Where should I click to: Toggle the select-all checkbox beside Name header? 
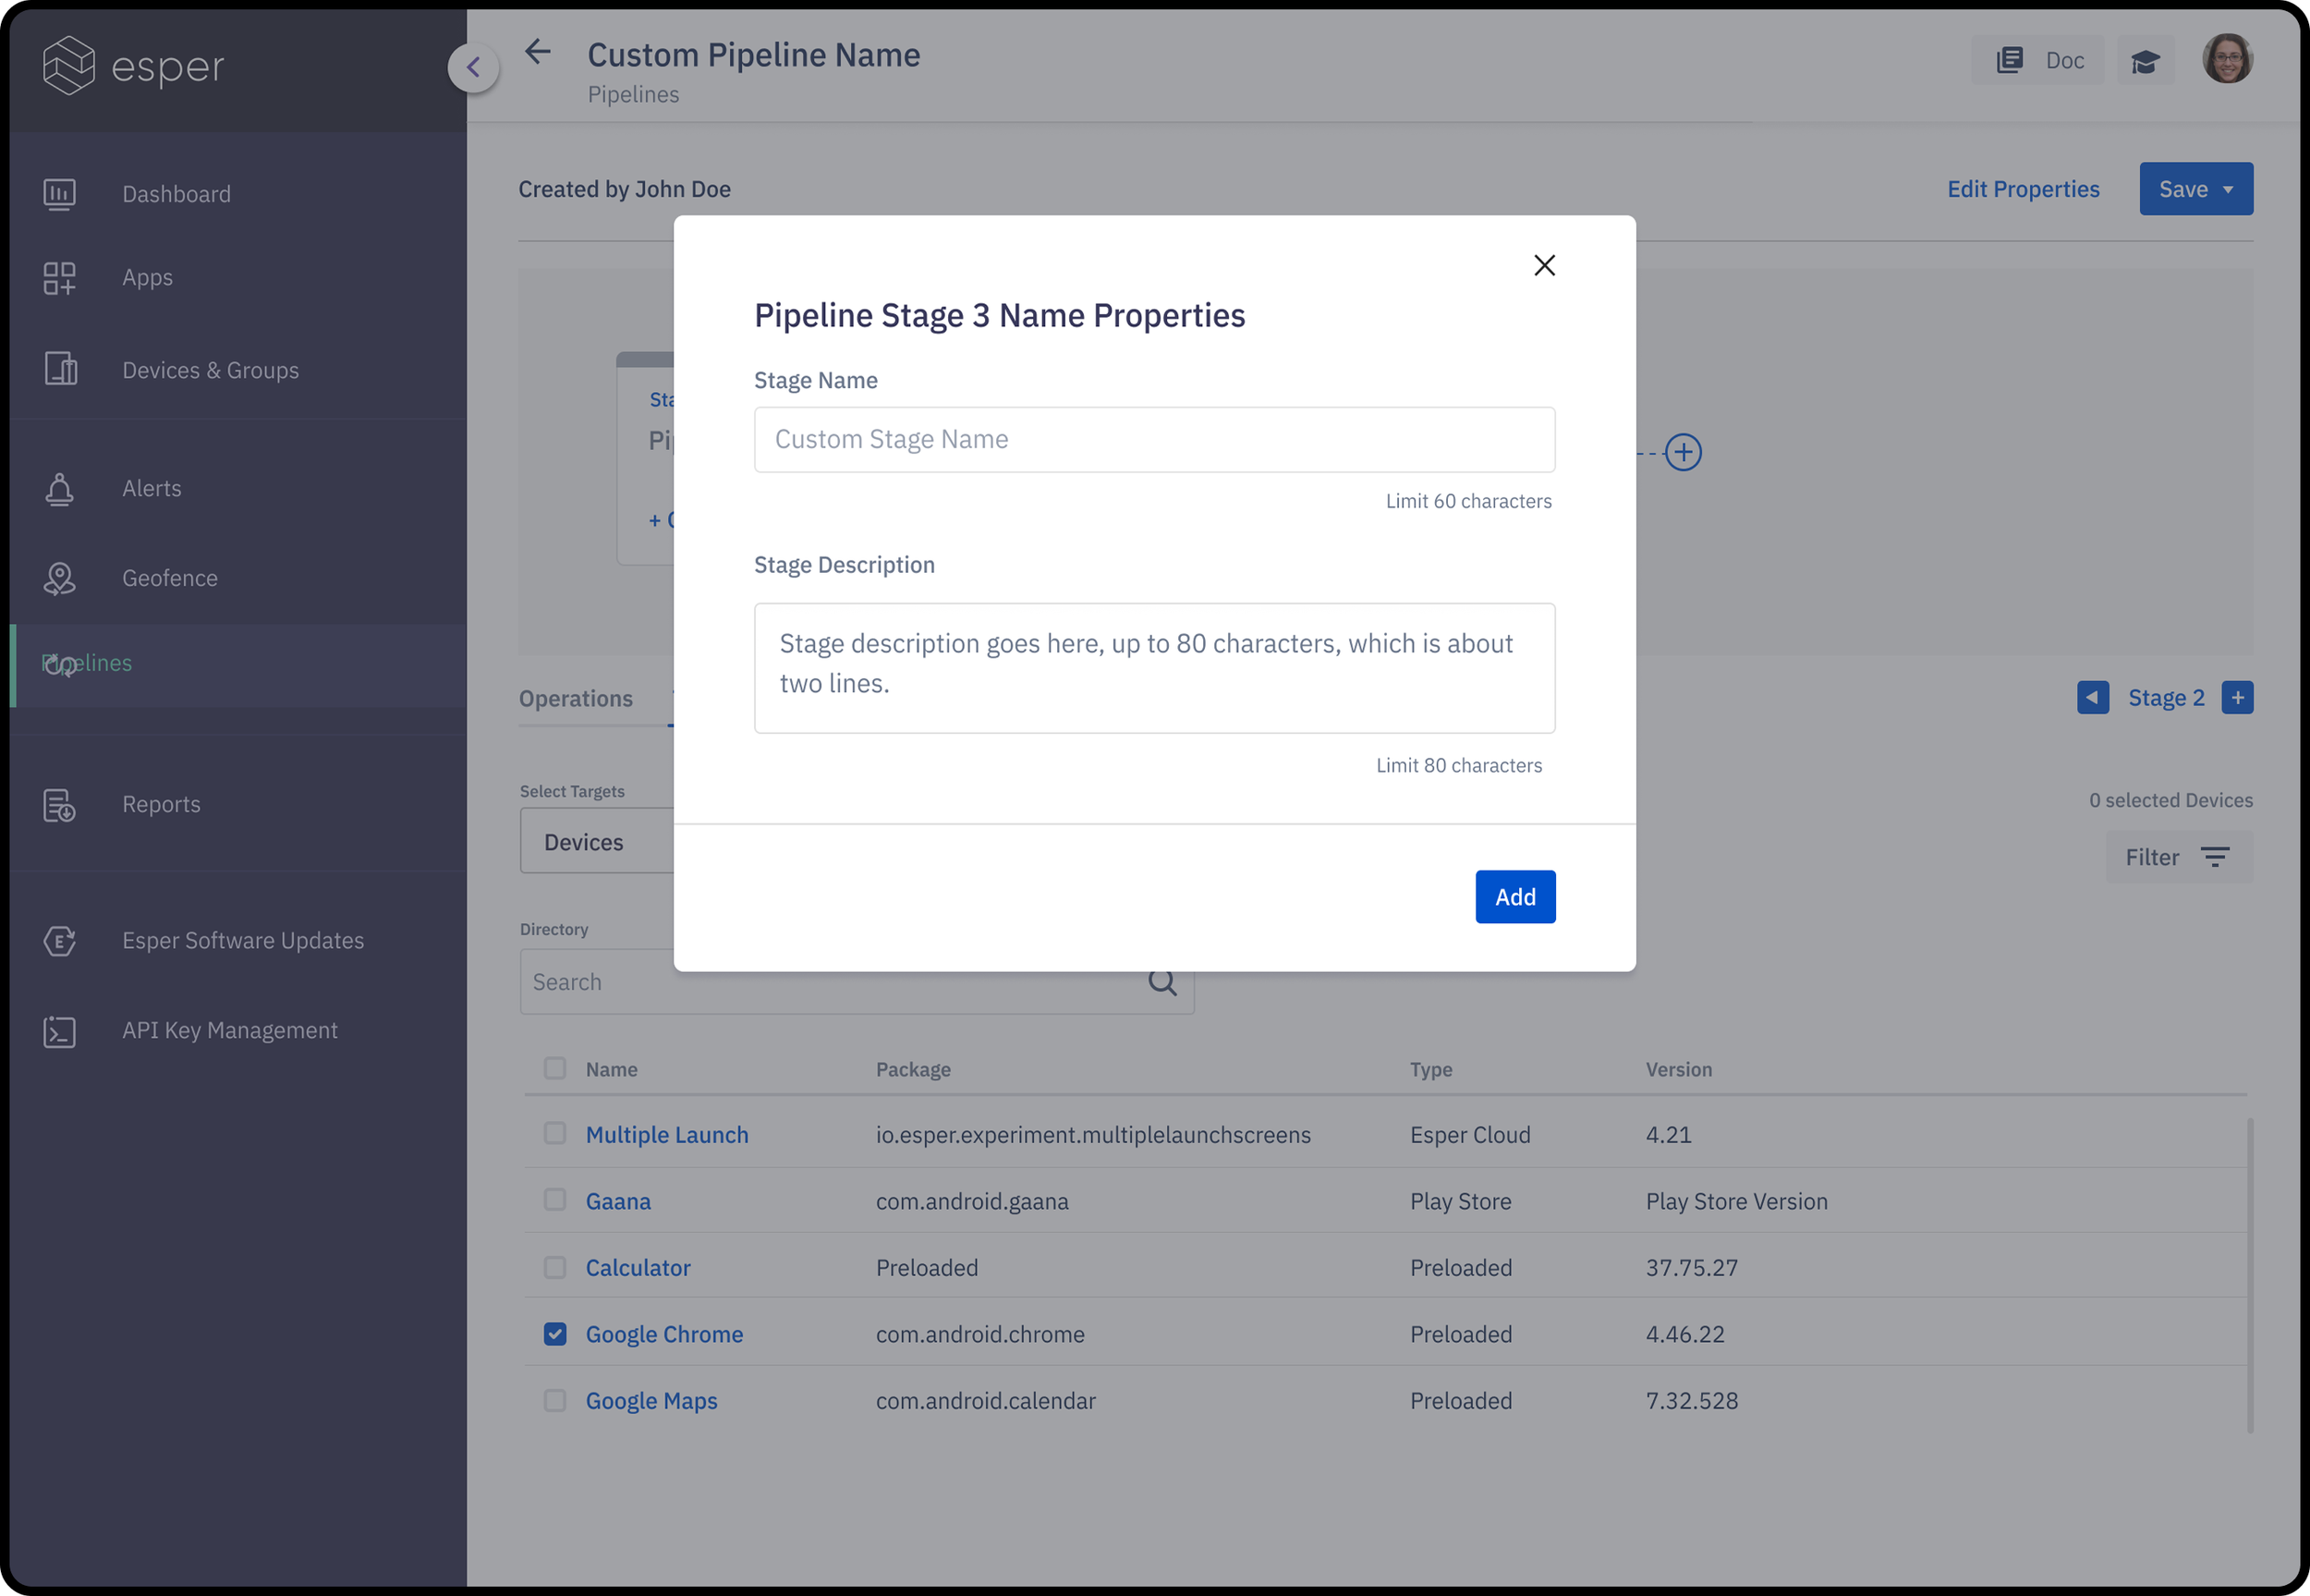click(554, 1068)
